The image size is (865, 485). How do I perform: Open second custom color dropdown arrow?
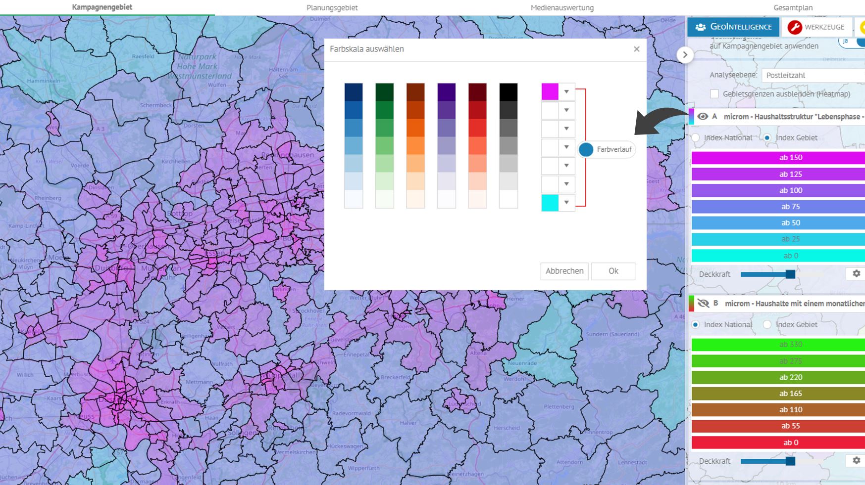(x=566, y=110)
